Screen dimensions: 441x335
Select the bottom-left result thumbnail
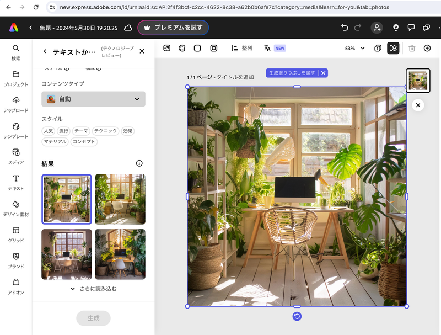(66, 254)
